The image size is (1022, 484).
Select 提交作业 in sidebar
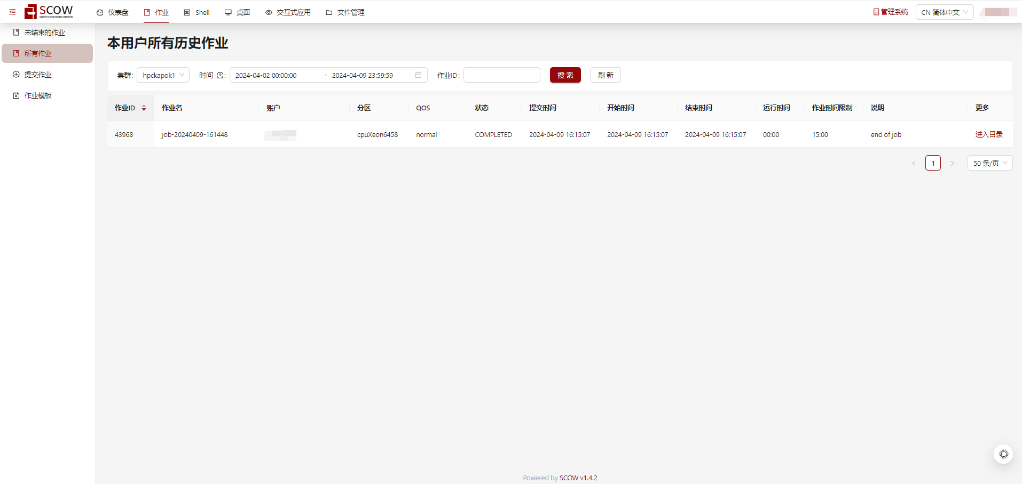[x=47, y=75]
